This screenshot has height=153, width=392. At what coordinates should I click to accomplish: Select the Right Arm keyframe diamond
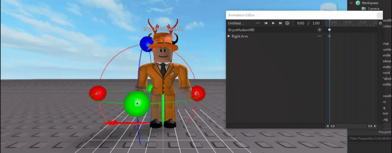330,36
